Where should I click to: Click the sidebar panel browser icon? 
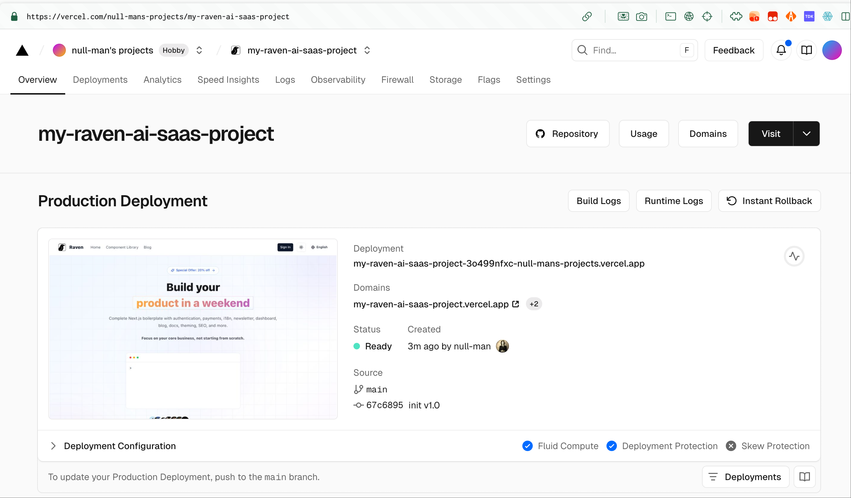click(845, 16)
